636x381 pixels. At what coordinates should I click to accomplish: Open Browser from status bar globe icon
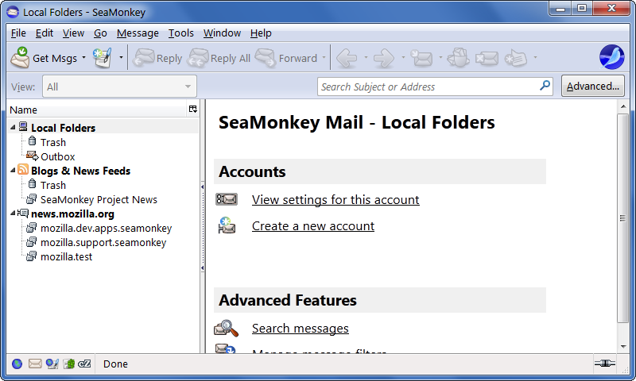coord(17,364)
